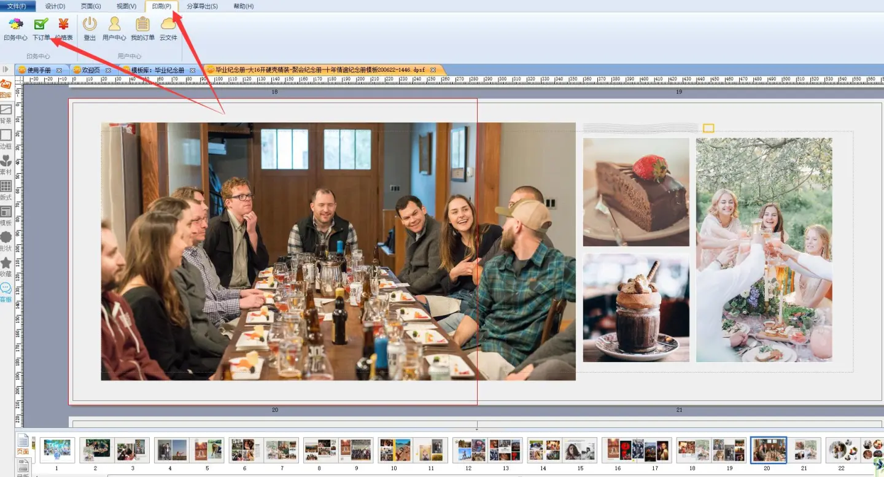Image resolution: width=884 pixels, height=477 pixels.
Task: Switch to the 使用手册 document tab
Action: (39, 70)
